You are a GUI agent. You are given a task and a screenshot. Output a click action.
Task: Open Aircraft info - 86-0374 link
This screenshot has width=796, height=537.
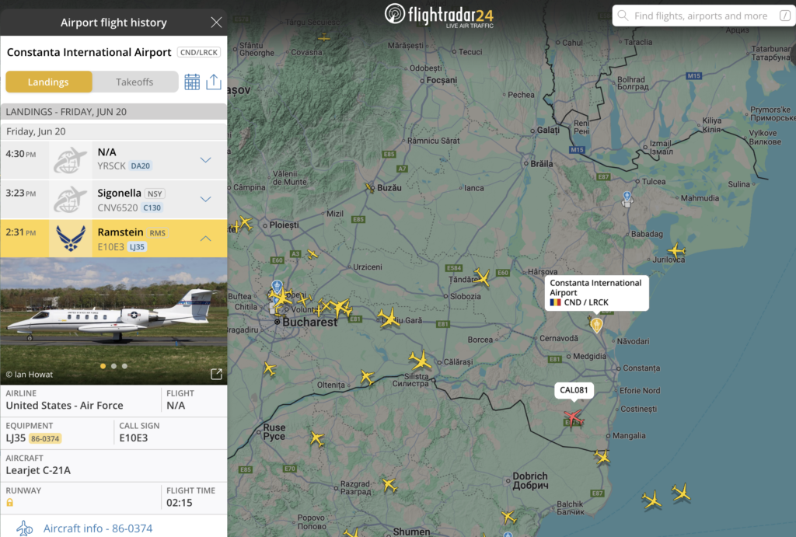(97, 528)
